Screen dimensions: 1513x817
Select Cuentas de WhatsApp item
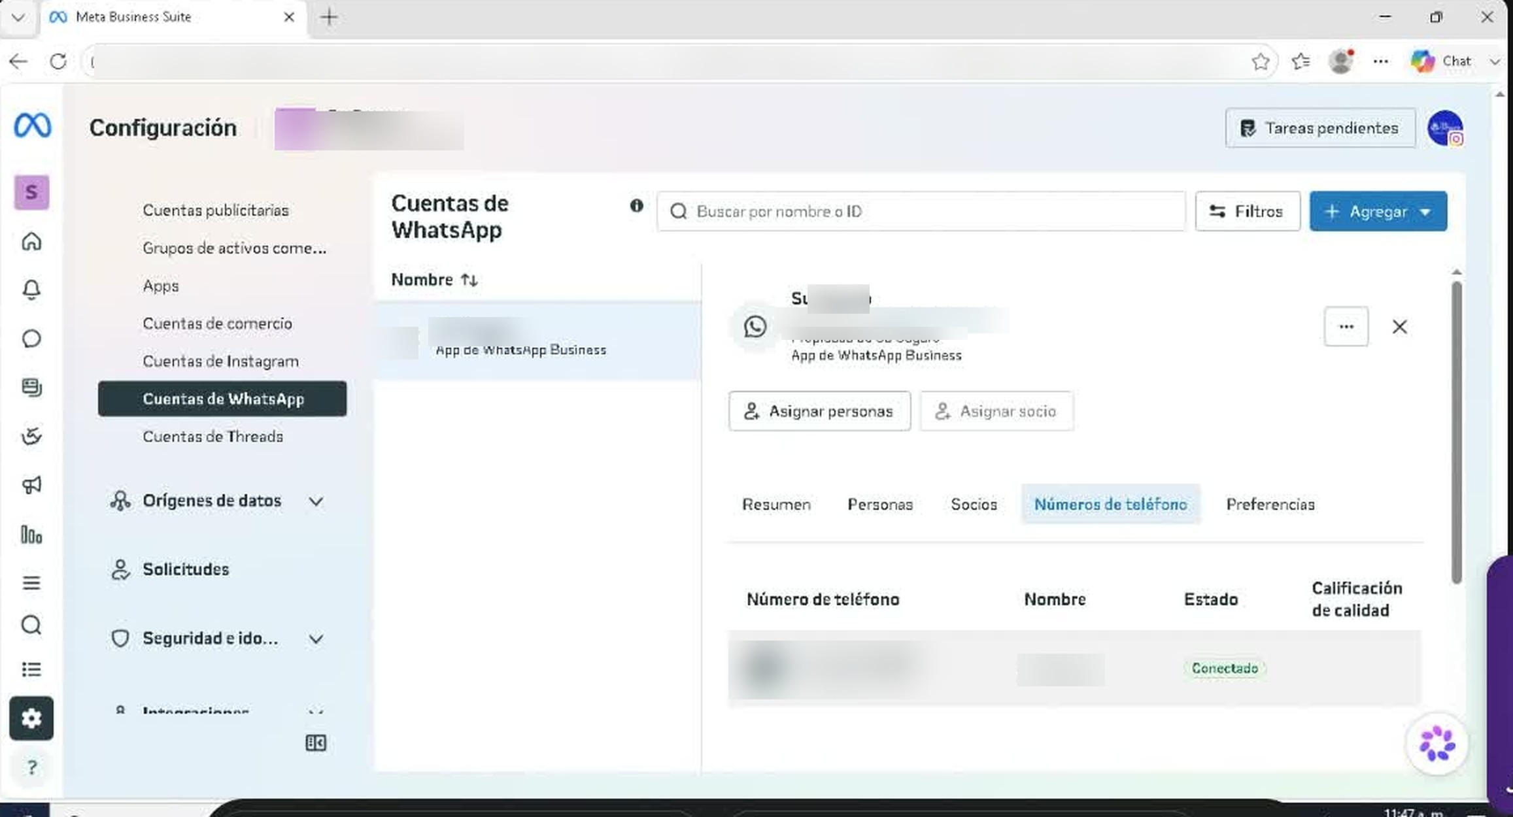pos(222,399)
